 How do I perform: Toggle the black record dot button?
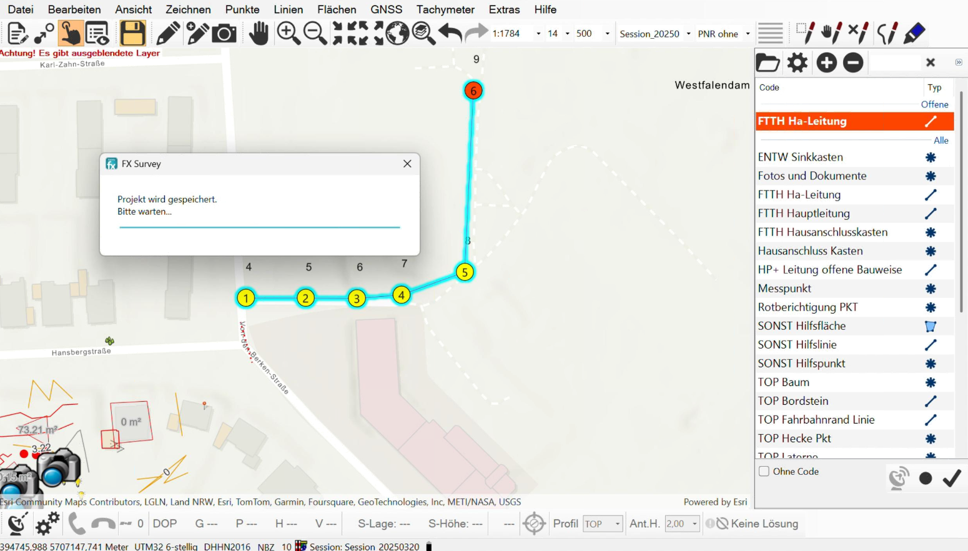pos(926,479)
